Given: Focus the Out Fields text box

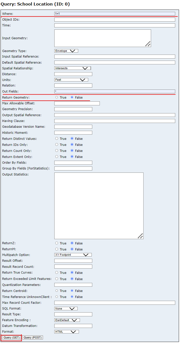Looking at the screenshot, I should coord(115,92).
